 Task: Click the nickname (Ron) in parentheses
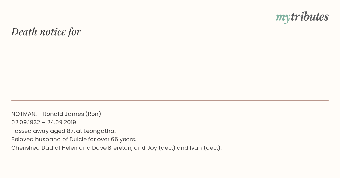93,114
